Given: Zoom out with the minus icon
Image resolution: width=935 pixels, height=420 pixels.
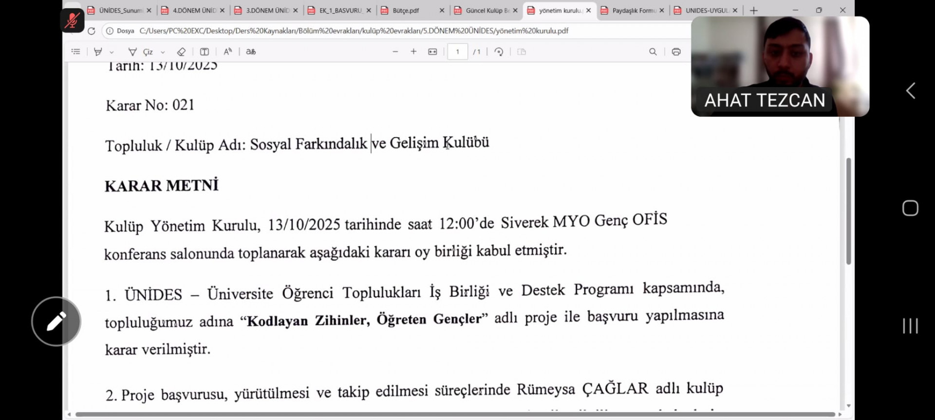Looking at the screenshot, I should click(x=395, y=52).
